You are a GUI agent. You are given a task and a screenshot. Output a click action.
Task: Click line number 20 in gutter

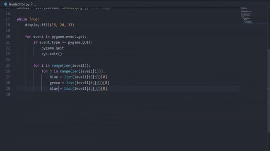point(8,36)
